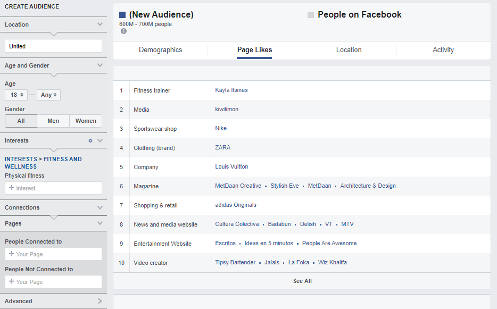Switch to the Page Likes tab

(254, 50)
